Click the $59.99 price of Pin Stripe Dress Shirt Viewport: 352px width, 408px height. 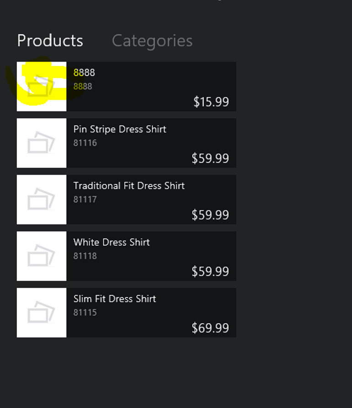coord(210,158)
